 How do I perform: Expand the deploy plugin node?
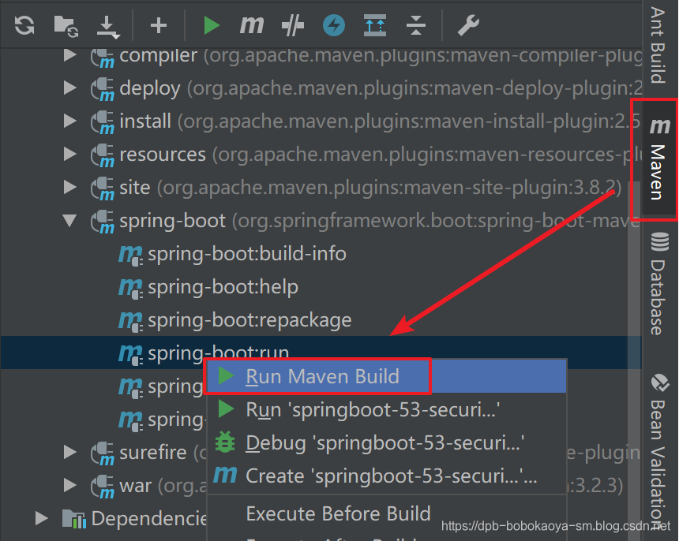click(x=69, y=88)
